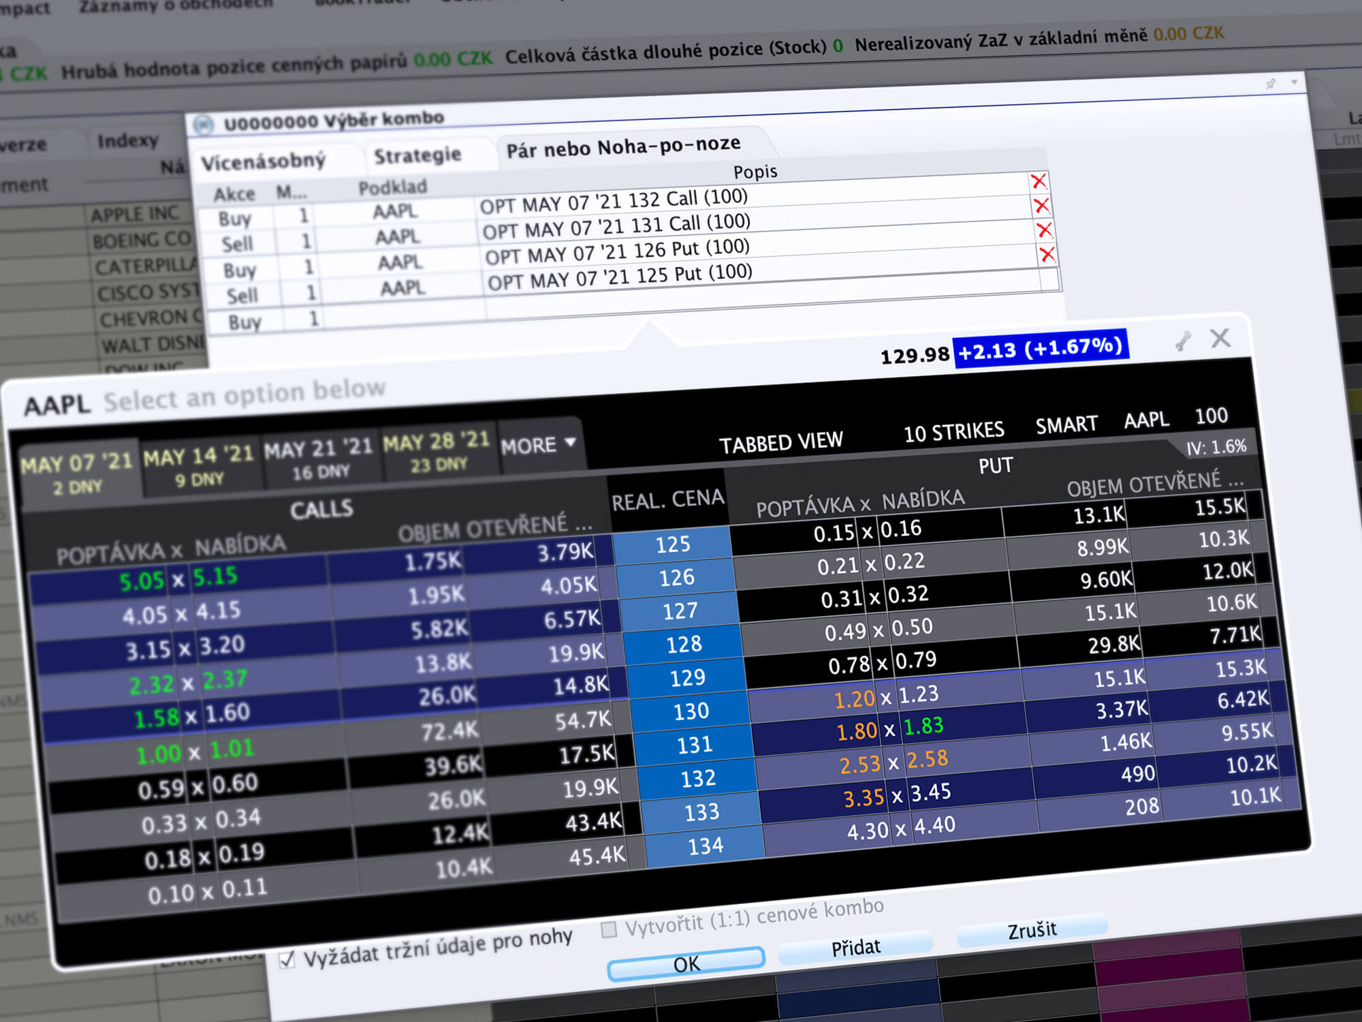Toggle 'Vyžádat tržní údaje pro nohy' checkbox

click(x=287, y=960)
